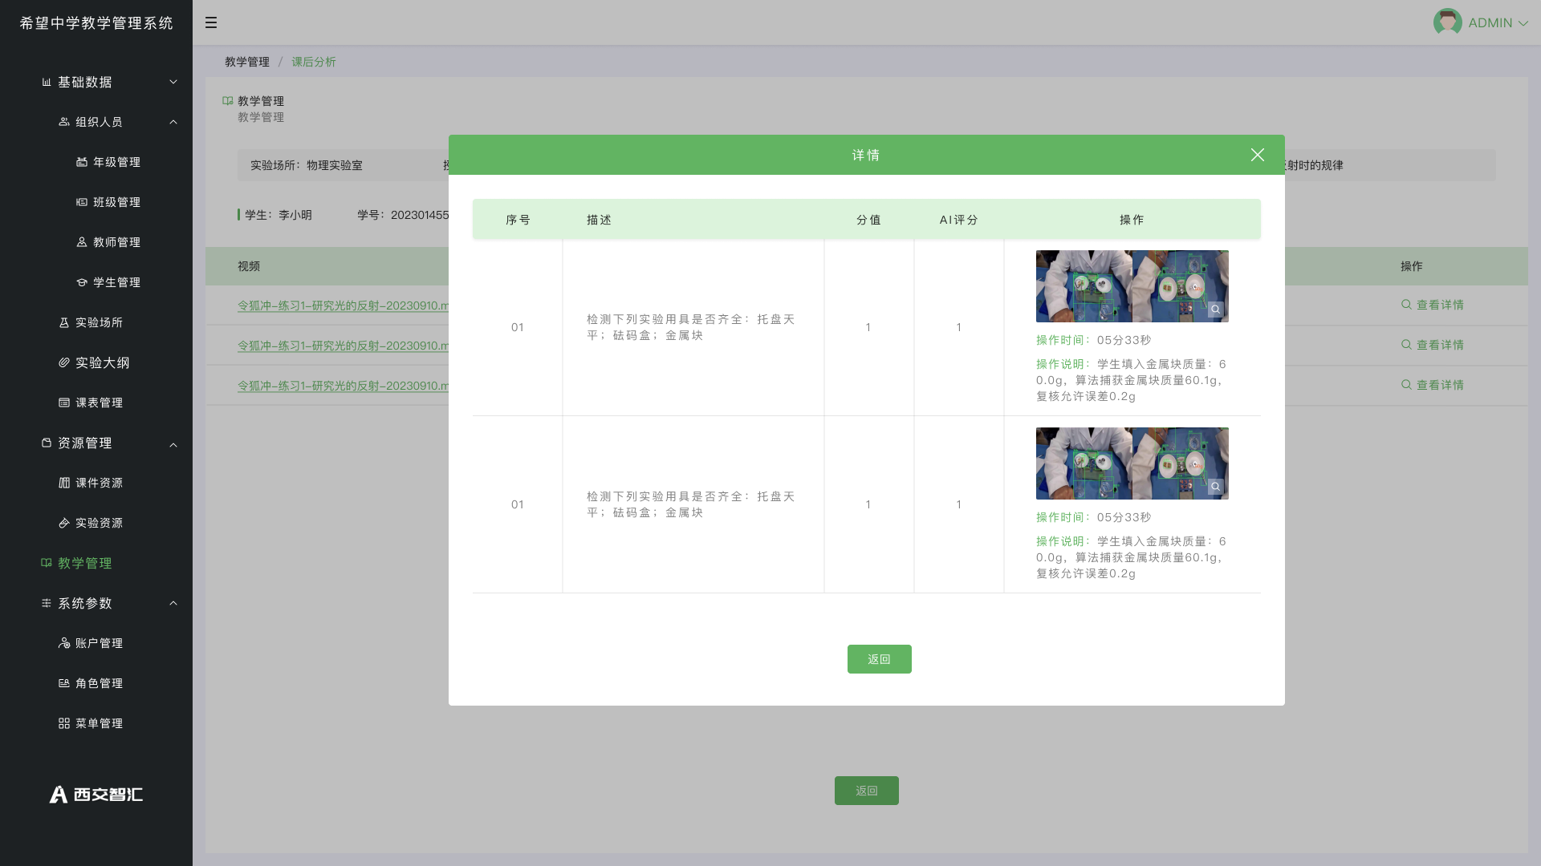The width and height of the screenshot is (1541, 866).
Task: Open 教师管理 menu item
Action: click(x=116, y=242)
